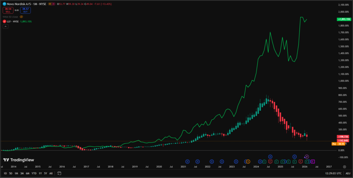Image resolution: width=353 pixels, height=178 pixels.
Task: Click the Novo Nordisk symbol logo icon
Action: tap(4, 4)
